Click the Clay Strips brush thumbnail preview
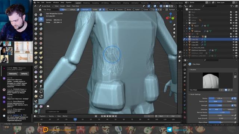Image resolution: width=239 pixels, height=134 pixels. pyautogui.click(x=211, y=80)
